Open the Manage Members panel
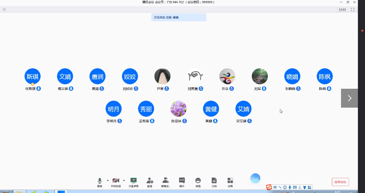 click(x=166, y=182)
